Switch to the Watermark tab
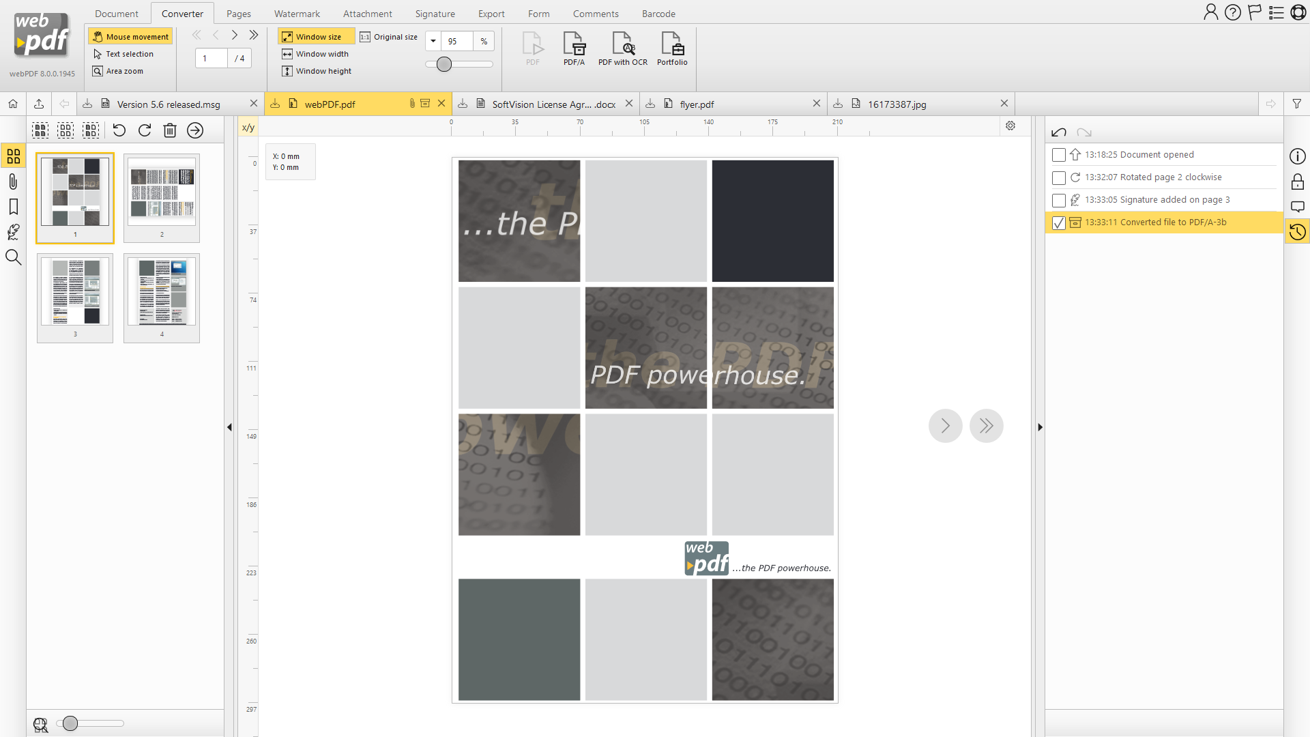 [297, 14]
